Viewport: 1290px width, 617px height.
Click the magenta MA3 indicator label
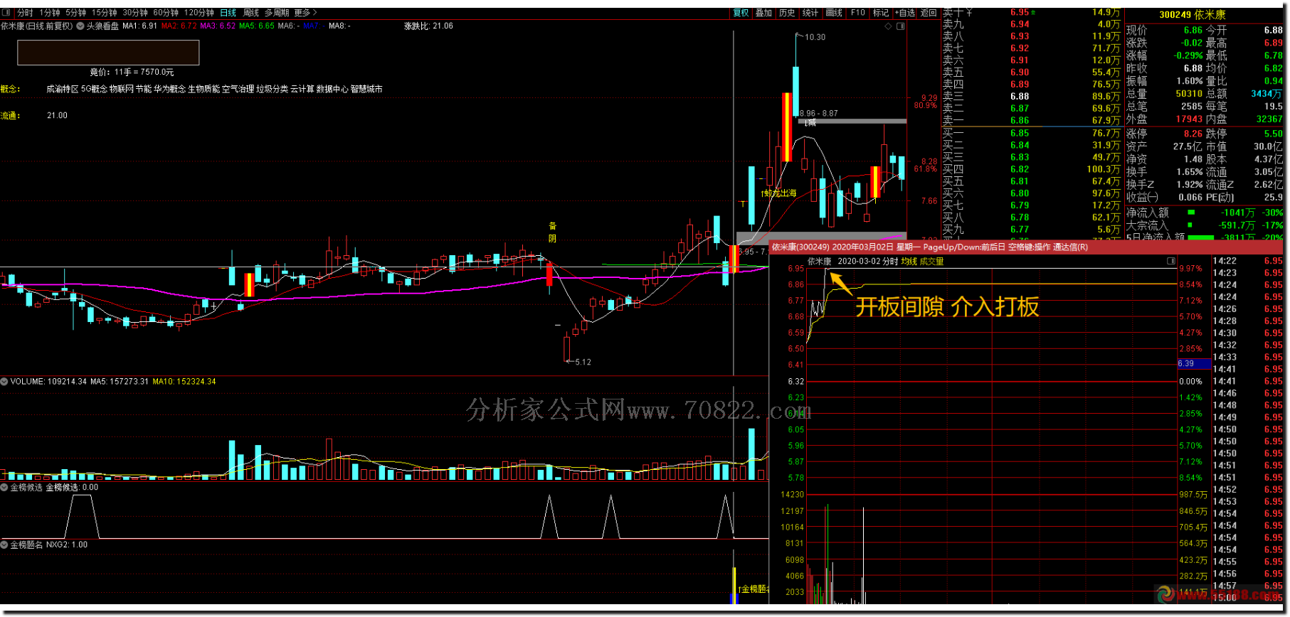218,26
